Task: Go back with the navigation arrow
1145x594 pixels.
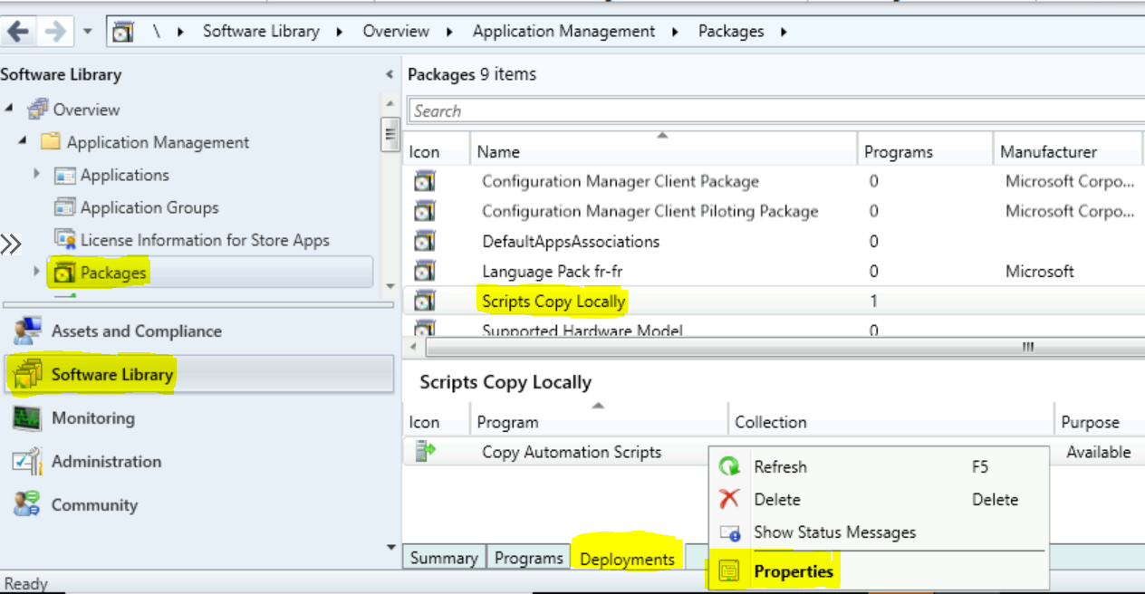Action: [x=17, y=32]
